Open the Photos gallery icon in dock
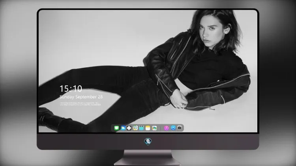This screenshot has height=166, width=296. tap(154, 128)
